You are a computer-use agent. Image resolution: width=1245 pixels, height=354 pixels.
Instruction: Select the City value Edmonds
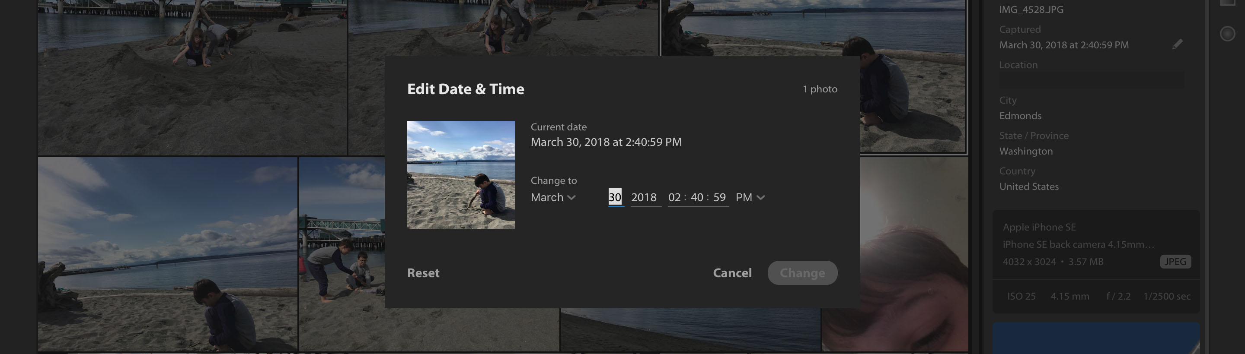(x=1020, y=116)
